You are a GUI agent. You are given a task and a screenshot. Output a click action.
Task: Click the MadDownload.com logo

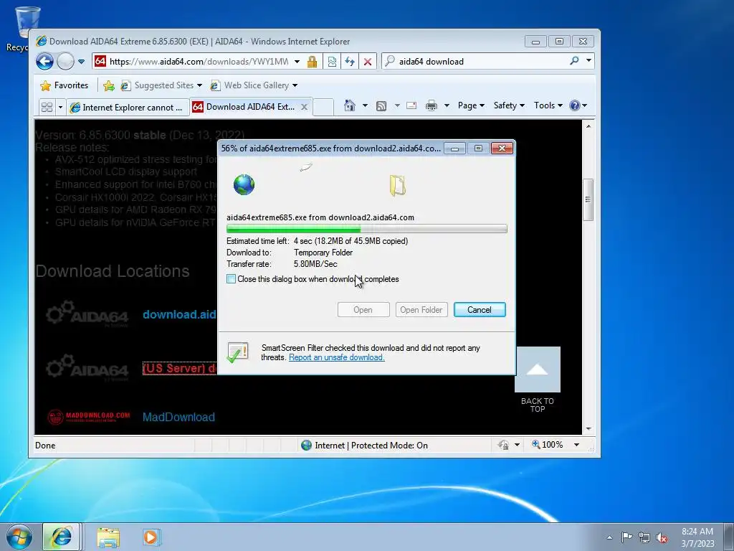point(88,417)
